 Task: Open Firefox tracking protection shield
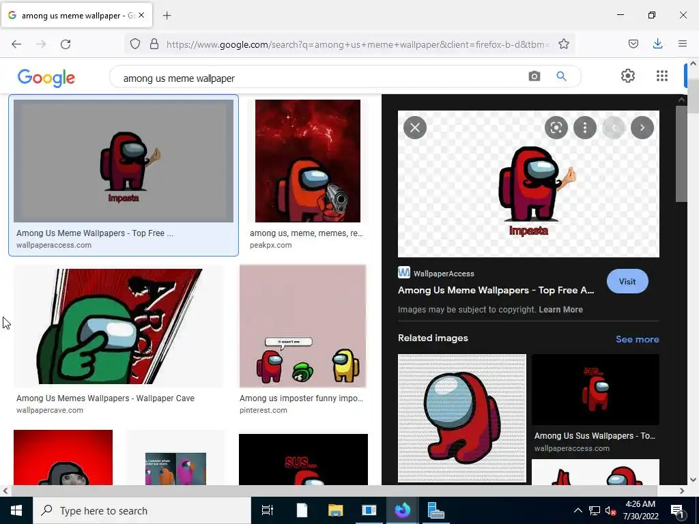(135, 44)
